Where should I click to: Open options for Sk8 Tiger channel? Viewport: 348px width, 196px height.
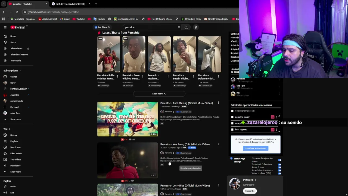[279, 87]
